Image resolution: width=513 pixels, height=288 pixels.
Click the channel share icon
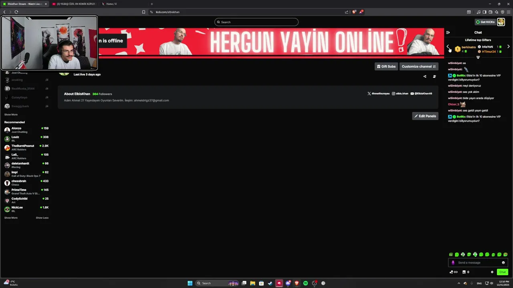[x=425, y=76]
